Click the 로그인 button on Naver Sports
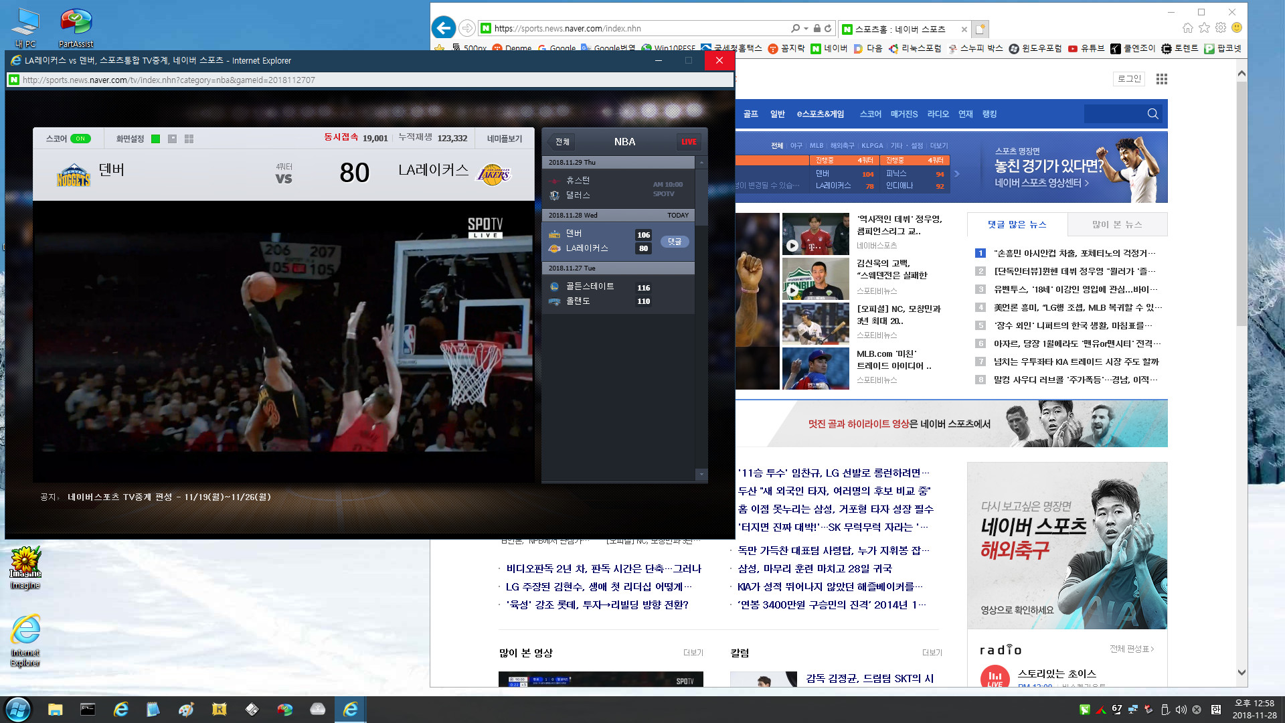Screen dimensions: 1285x723 tap(1129, 78)
